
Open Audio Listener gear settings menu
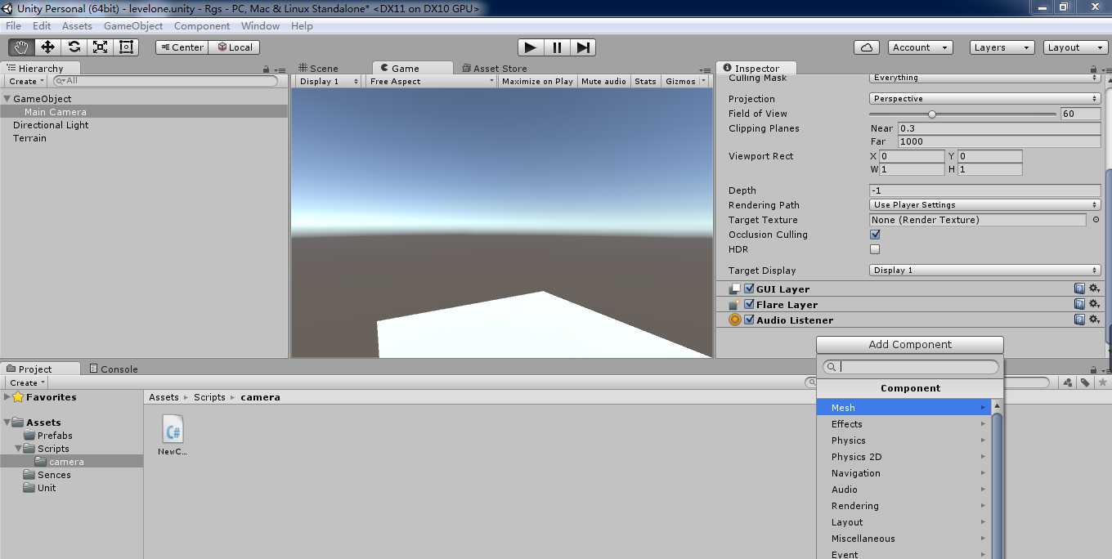(1094, 320)
